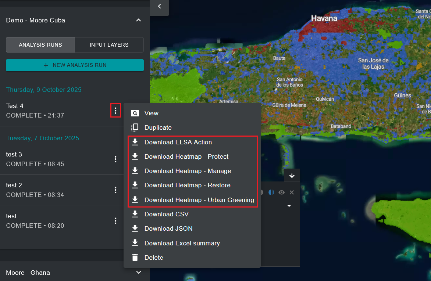
Task: Collapse the sidebar with the left chevron
Action: click(160, 6)
